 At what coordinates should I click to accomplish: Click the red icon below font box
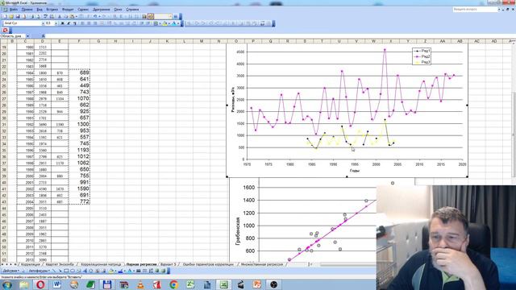pos(6,31)
